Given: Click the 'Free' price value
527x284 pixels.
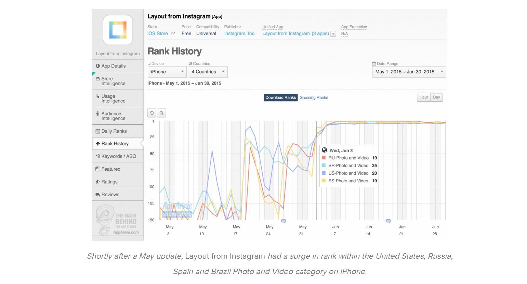Looking at the screenshot, I should click(186, 33).
